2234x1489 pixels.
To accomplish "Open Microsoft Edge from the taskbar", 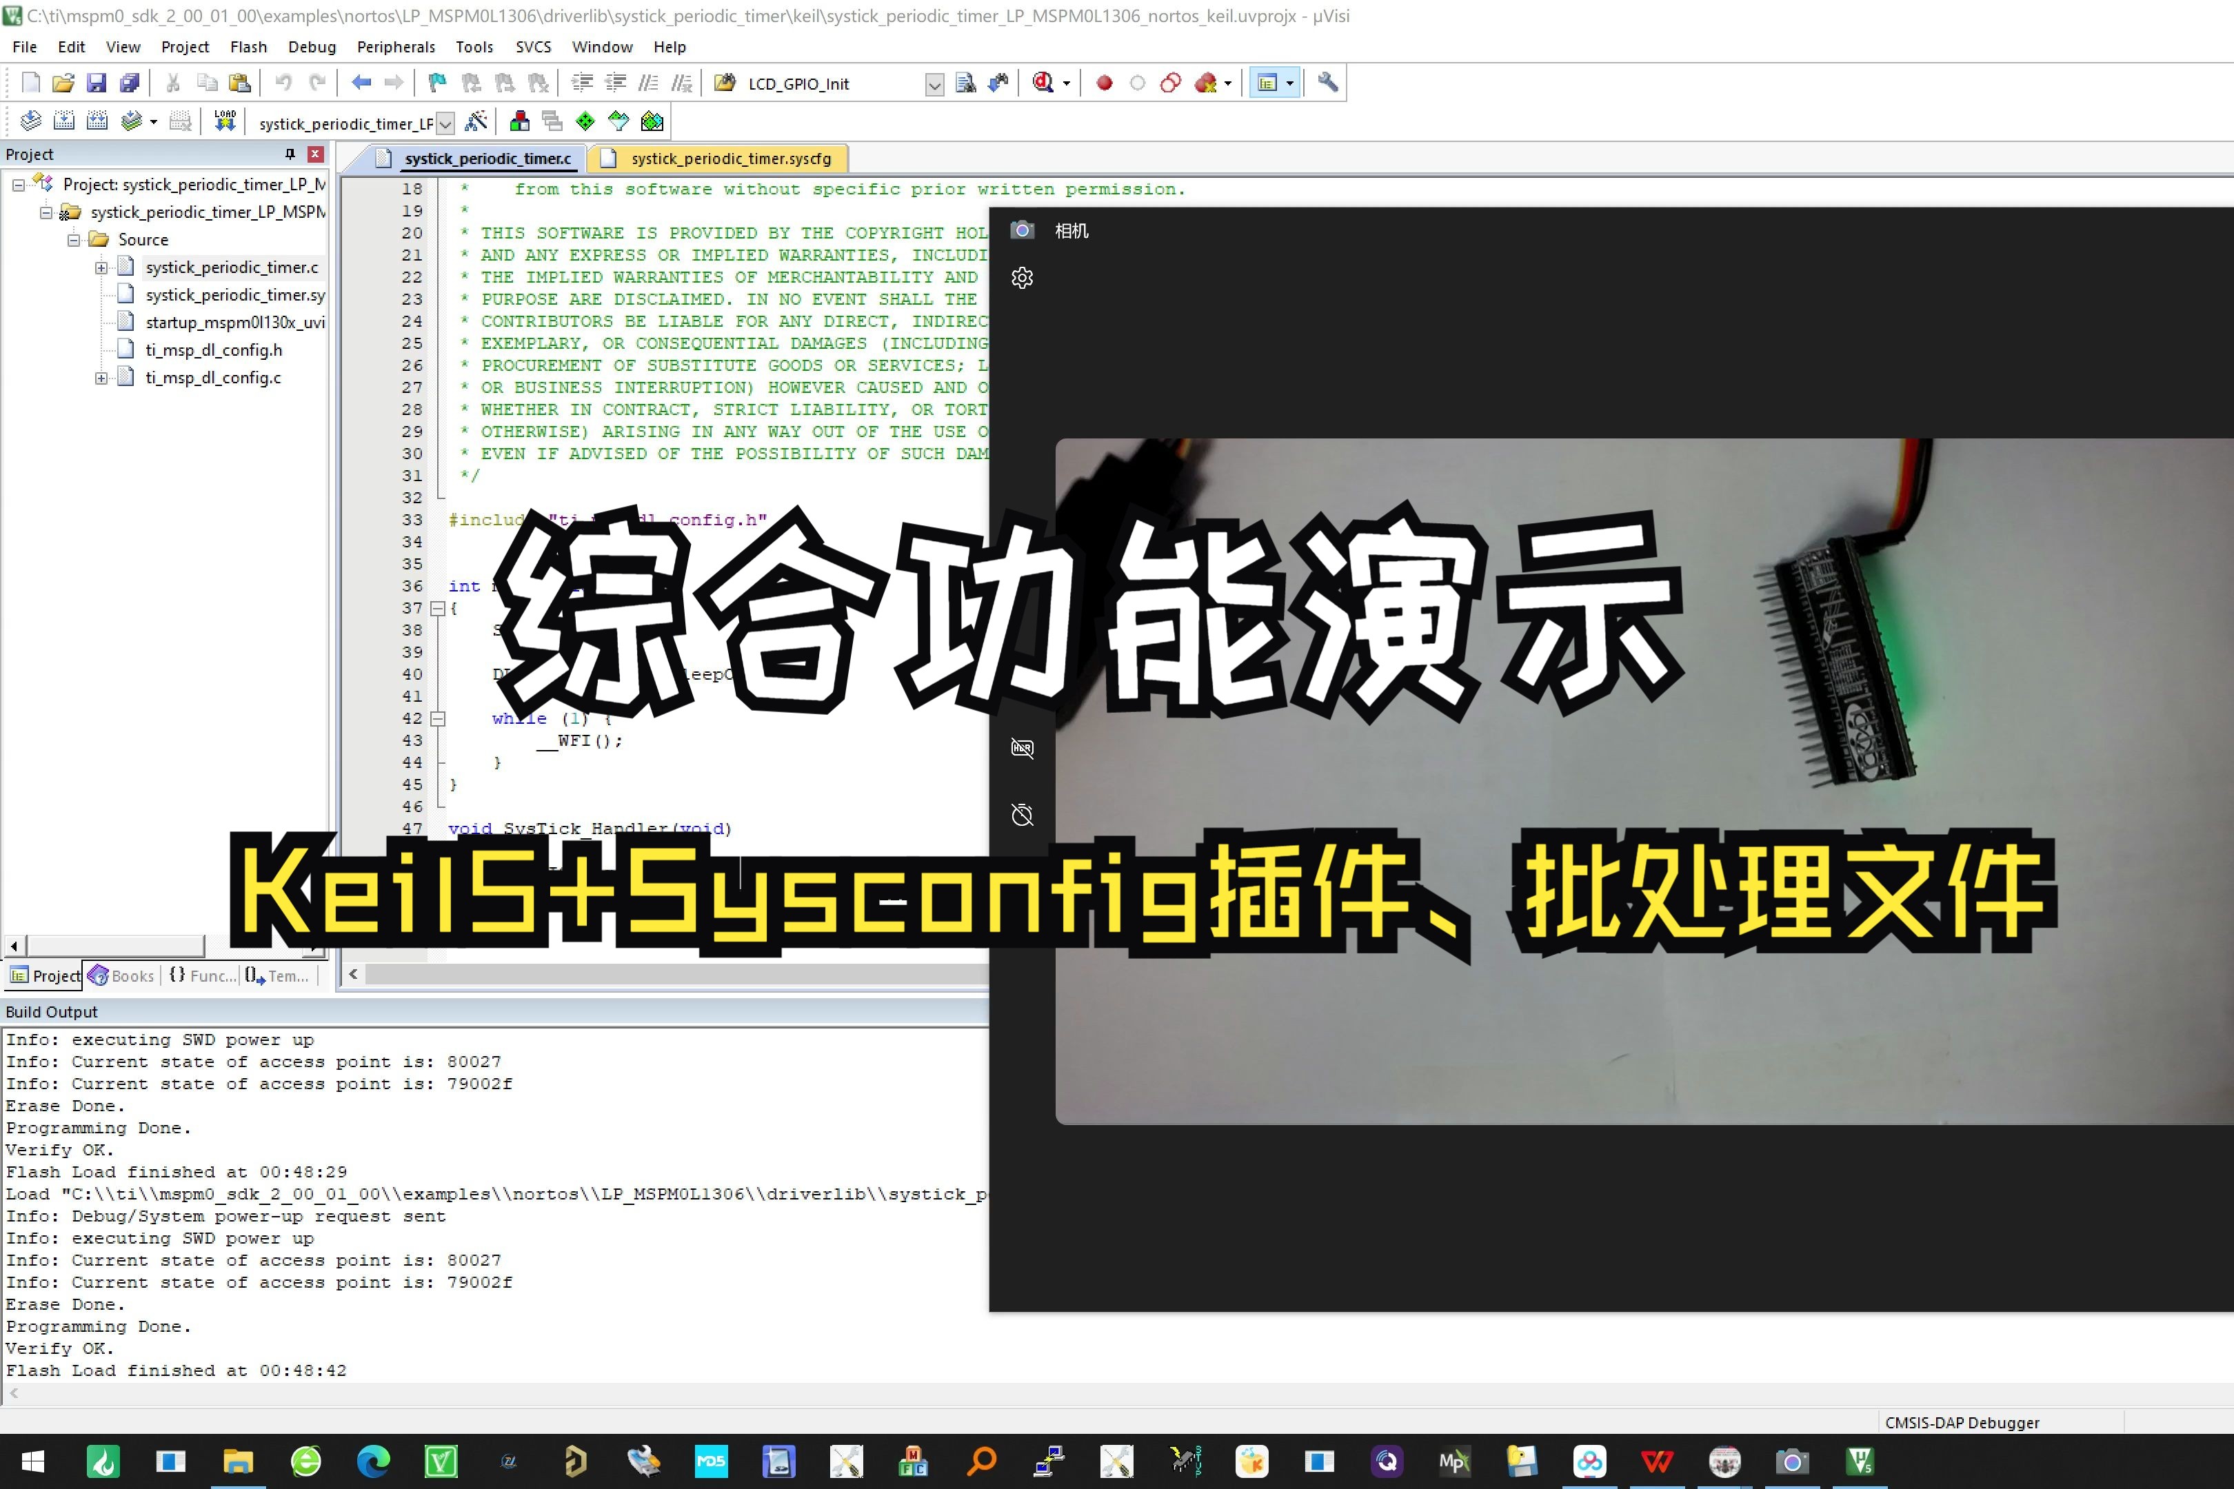I will tap(373, 1461).
